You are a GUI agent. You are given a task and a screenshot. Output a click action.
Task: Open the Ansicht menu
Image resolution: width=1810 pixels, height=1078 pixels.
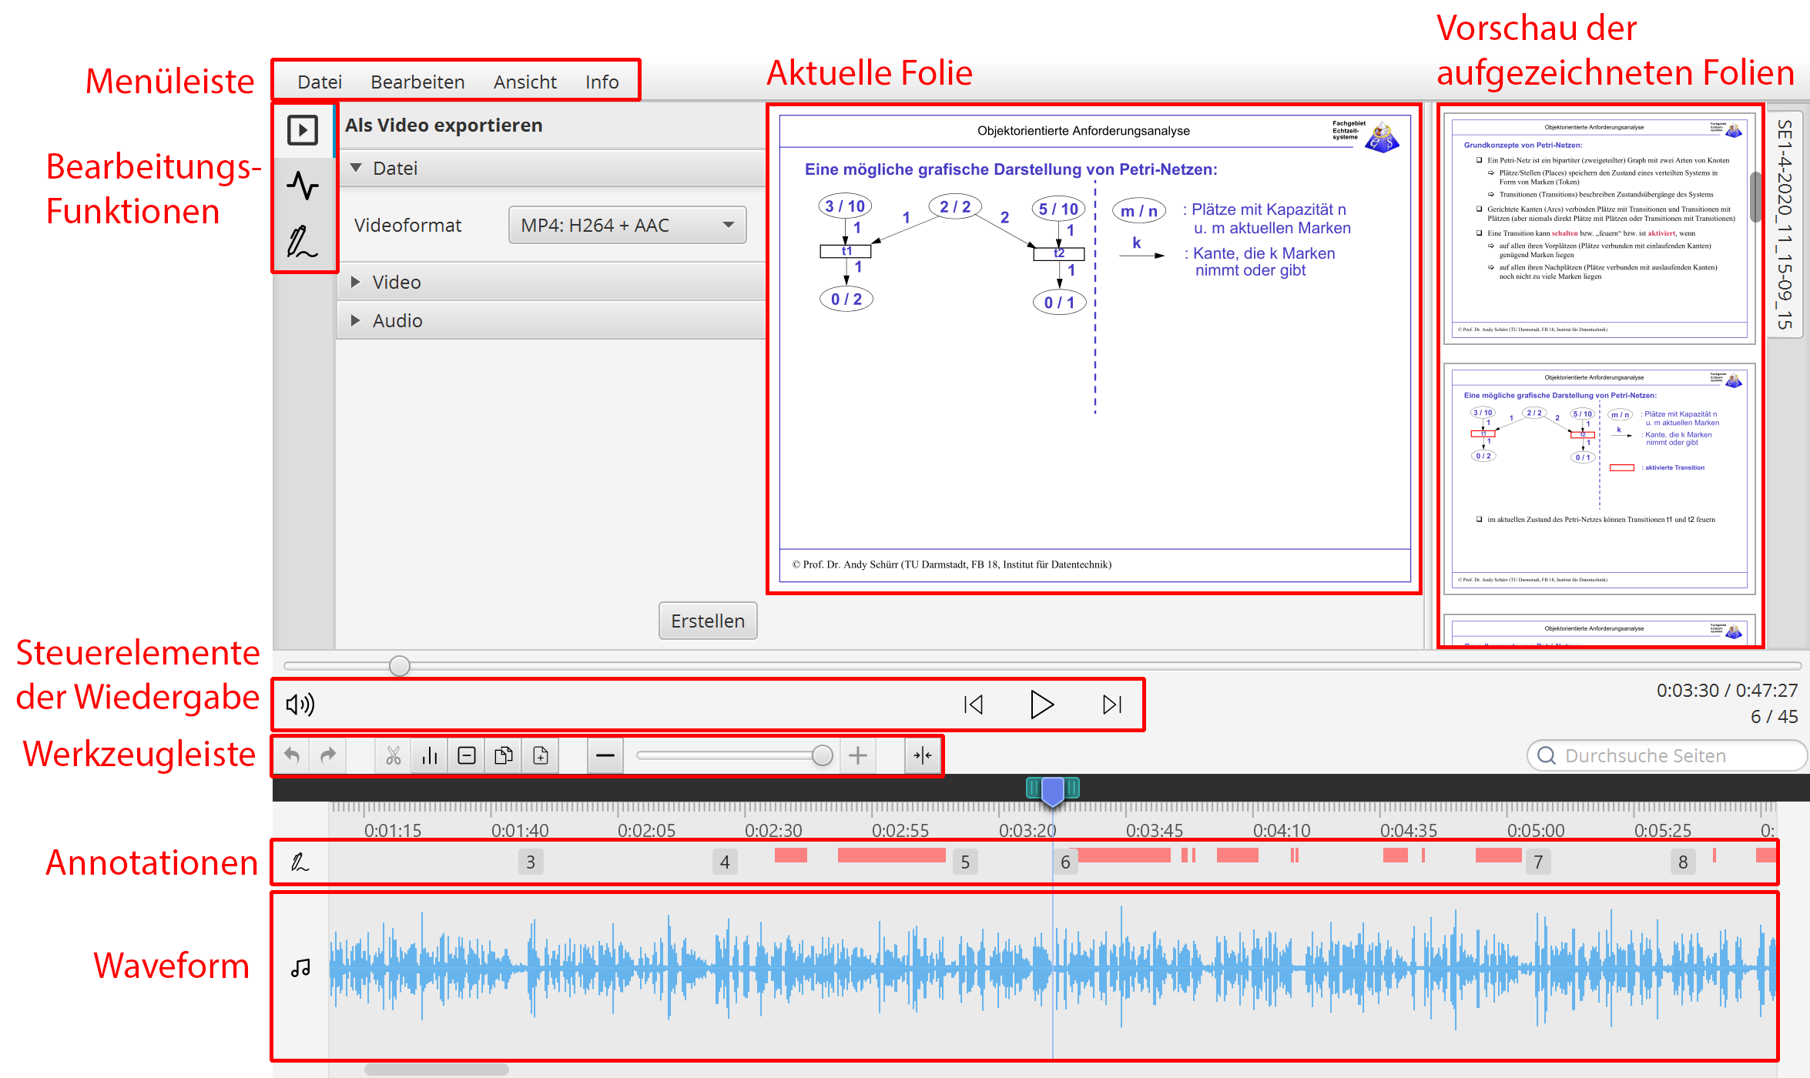click(x=525, y=82)
